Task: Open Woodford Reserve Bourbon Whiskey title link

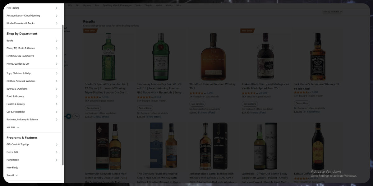Action: point(213,86)
